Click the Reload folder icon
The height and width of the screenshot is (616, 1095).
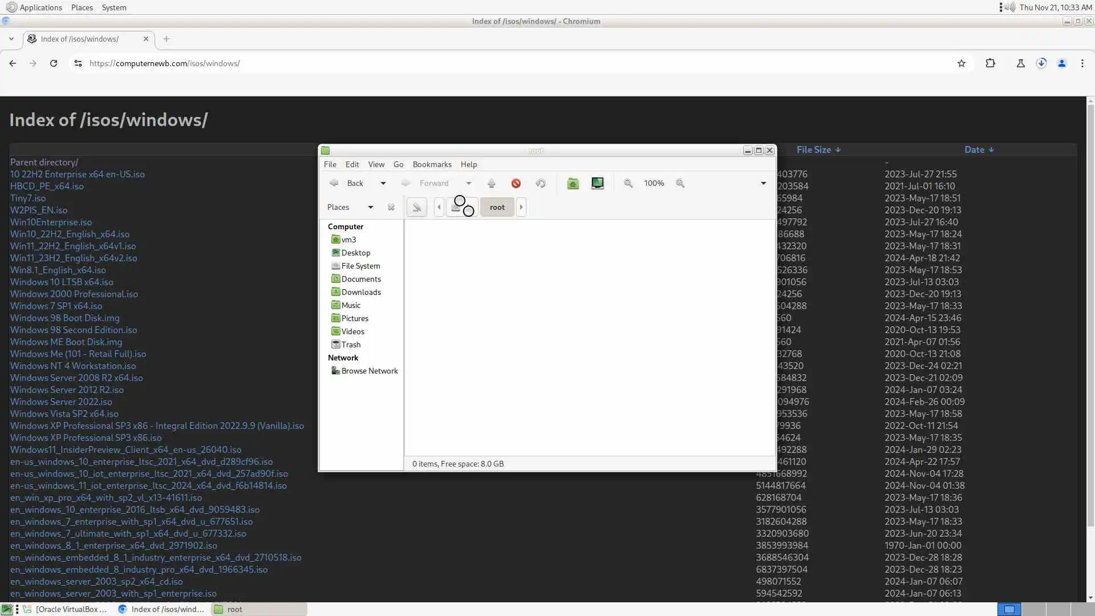[x=540, y=183]
